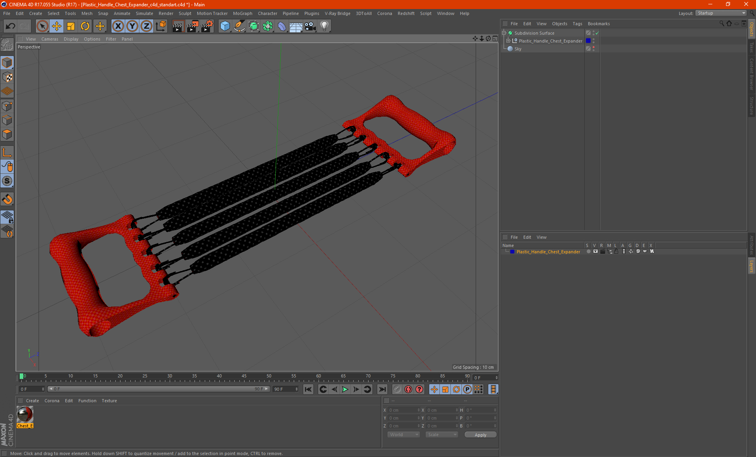Image resolution: width=756 pixels, height=457 pixels.
Task: Maximize viewport with the toggle icon
Action: pos(495,39)
